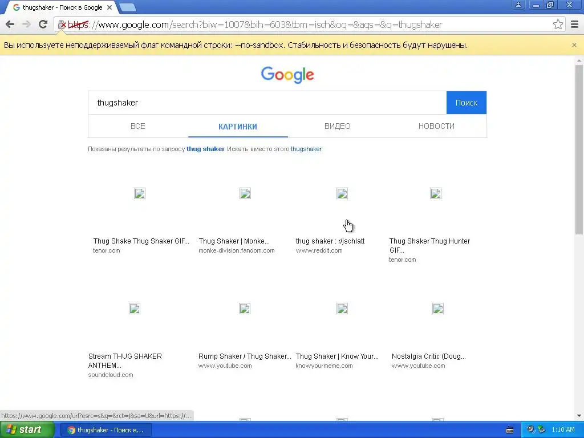Open broken thumbnail for Thug Shake Thug Shaker GIF
This screenshot has width=584, height=438.
(x=140, y=193)
